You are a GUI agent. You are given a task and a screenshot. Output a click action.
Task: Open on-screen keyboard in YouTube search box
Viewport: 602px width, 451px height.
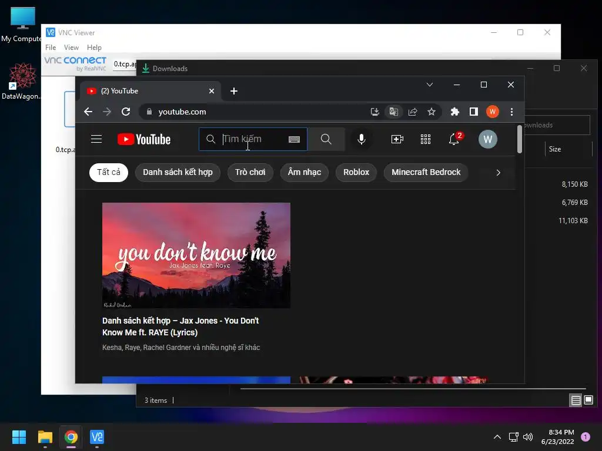[x=294, y=139]
